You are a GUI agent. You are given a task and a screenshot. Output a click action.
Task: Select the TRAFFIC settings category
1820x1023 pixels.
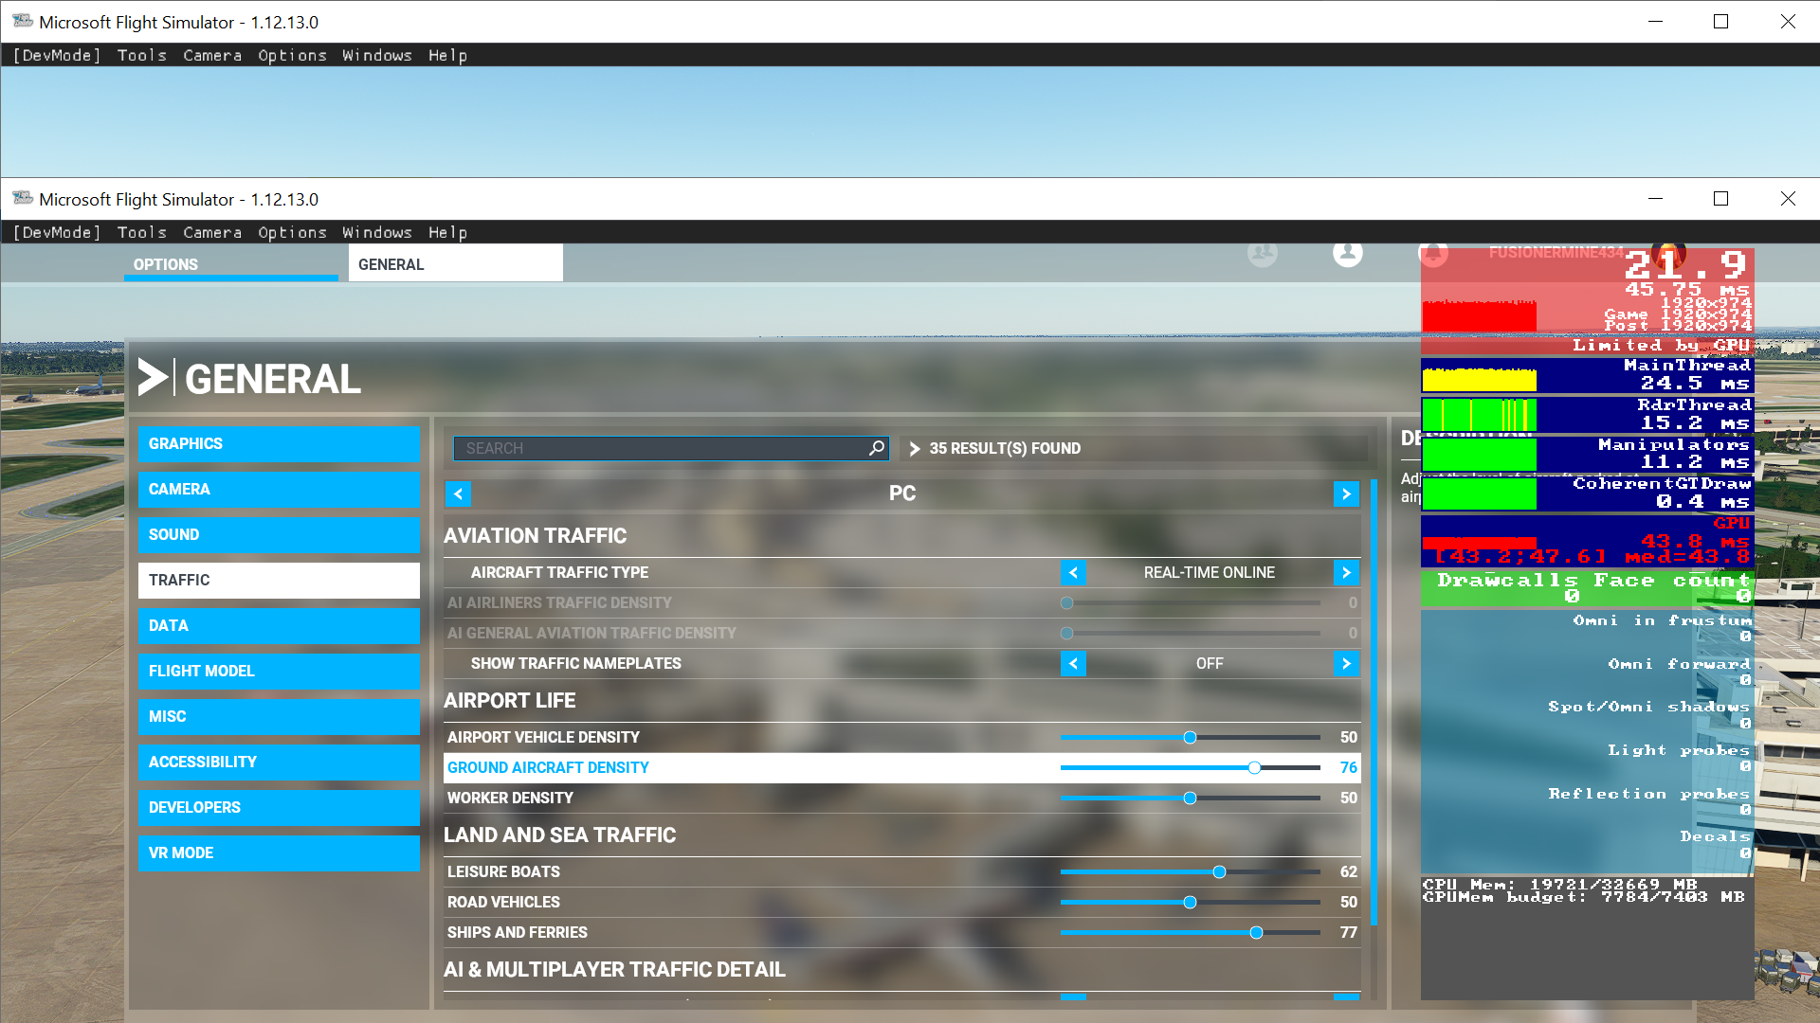tap(279, 581)
